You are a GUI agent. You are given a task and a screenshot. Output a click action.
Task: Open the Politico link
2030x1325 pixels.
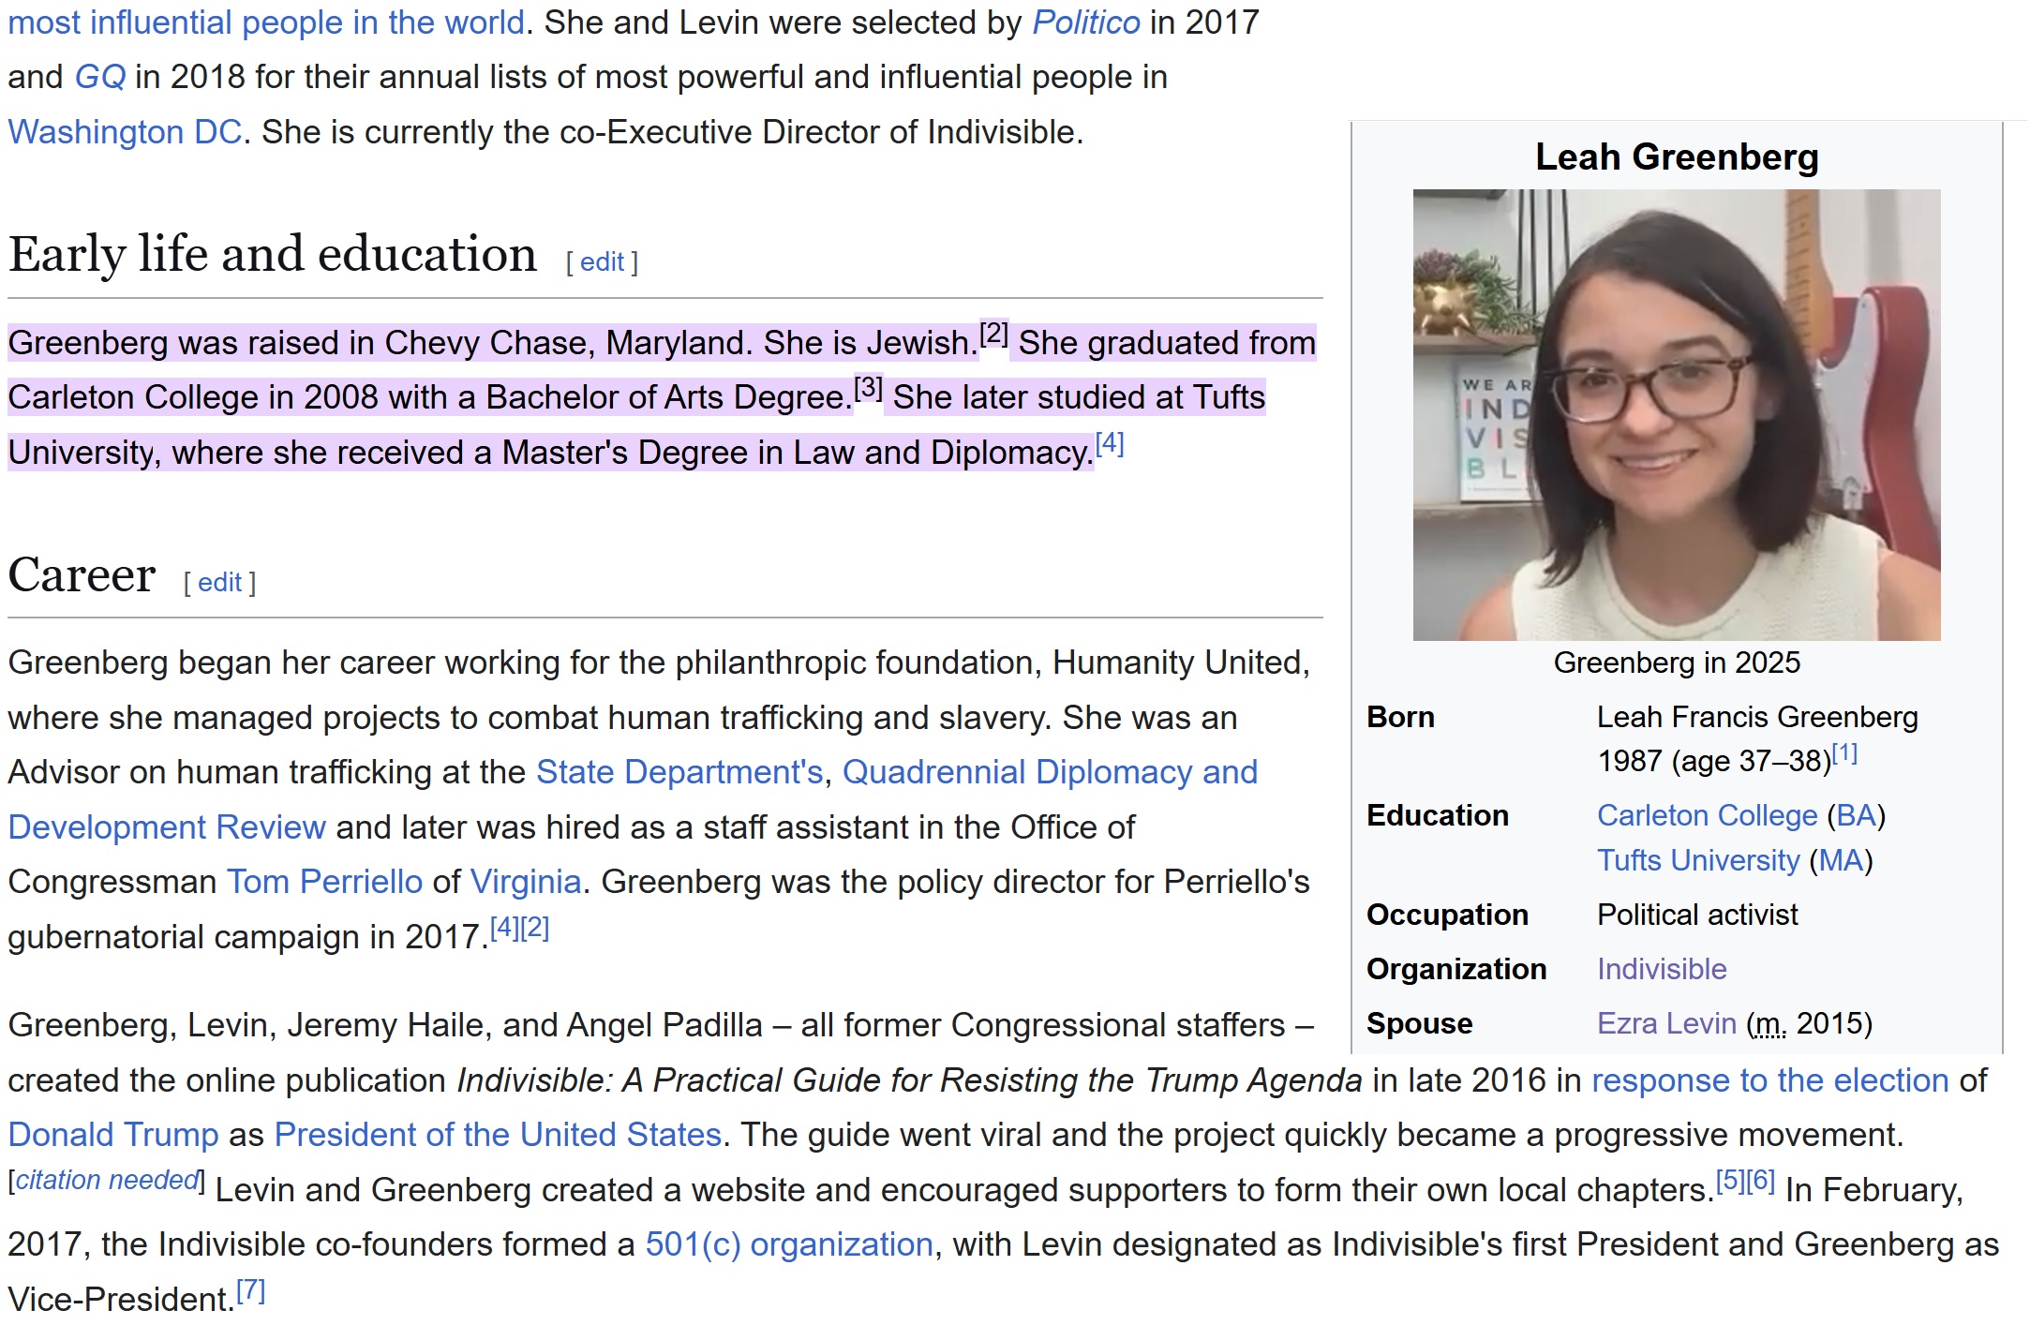click(1085, 22)
